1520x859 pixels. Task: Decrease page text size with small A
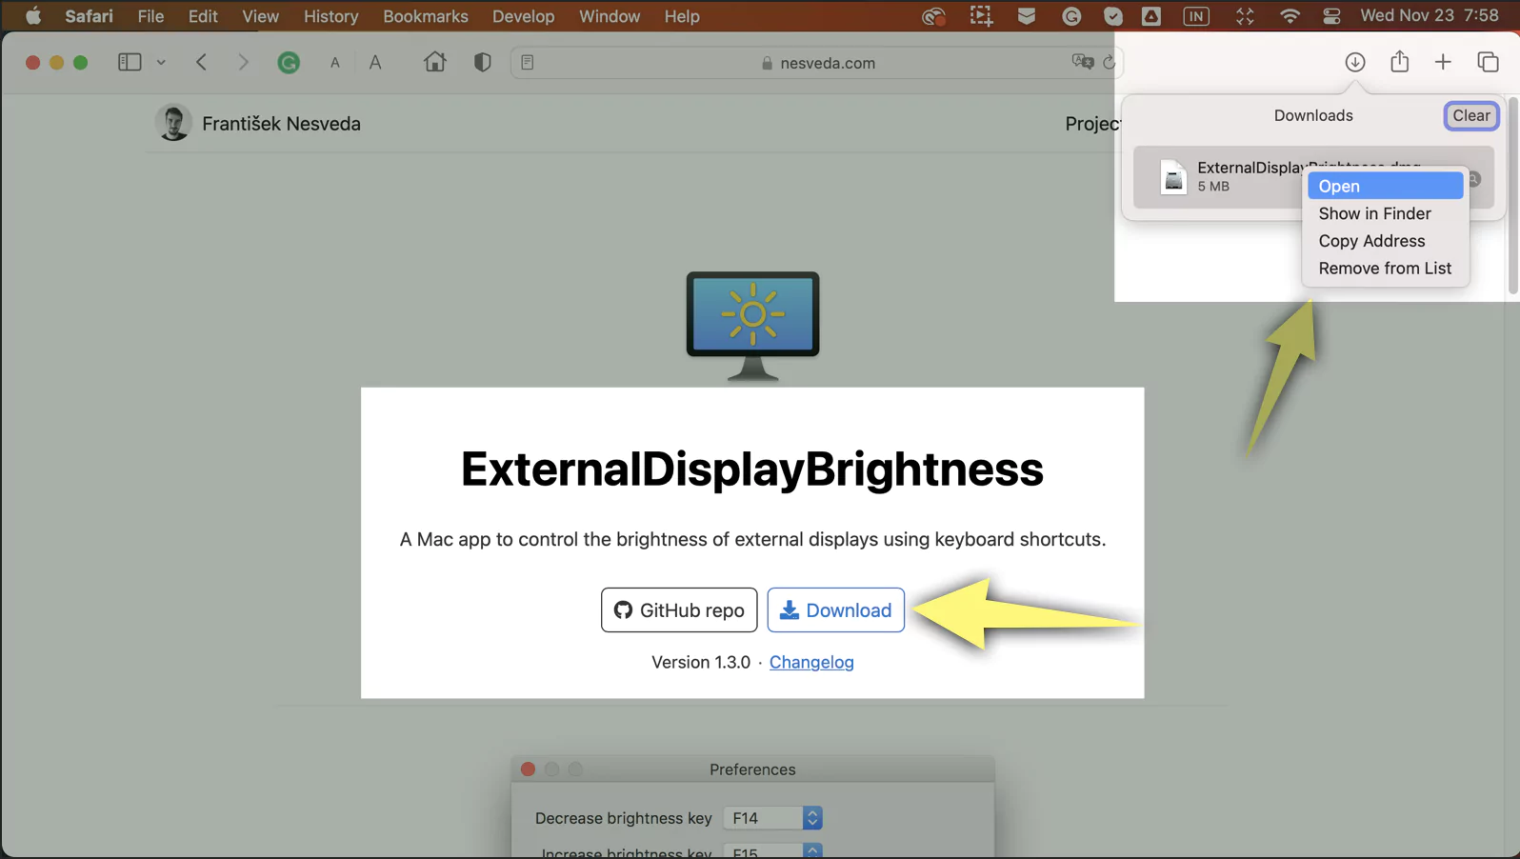click(334, 63)
